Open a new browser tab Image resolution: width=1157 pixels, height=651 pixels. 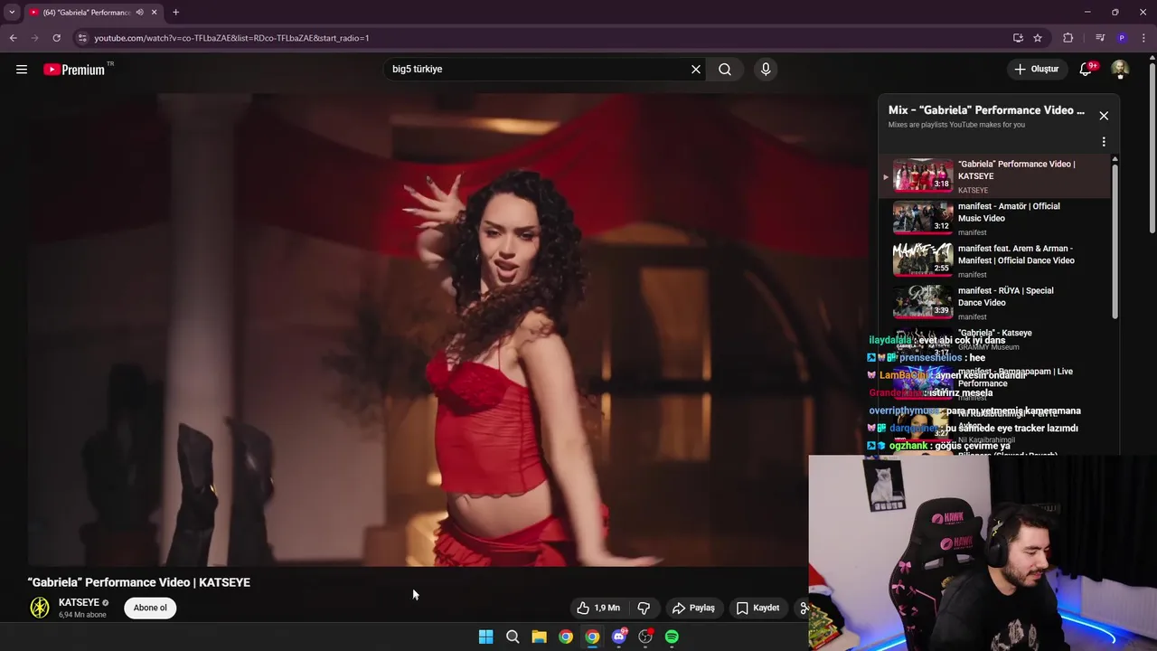click(x=175, y=13)
